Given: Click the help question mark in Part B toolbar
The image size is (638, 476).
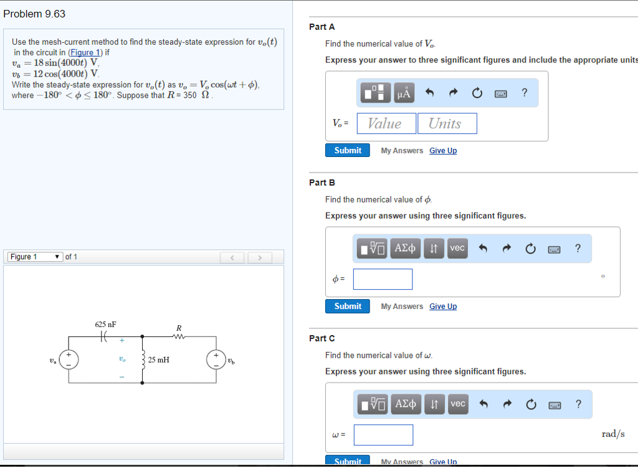Looking at the screenshot, I should [x=578, y=248].
